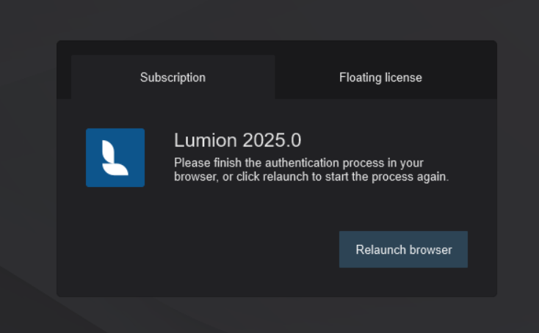Select the Subscription tab
The height and width of the screenshot is (333, 539).
[x=173, y=77]
